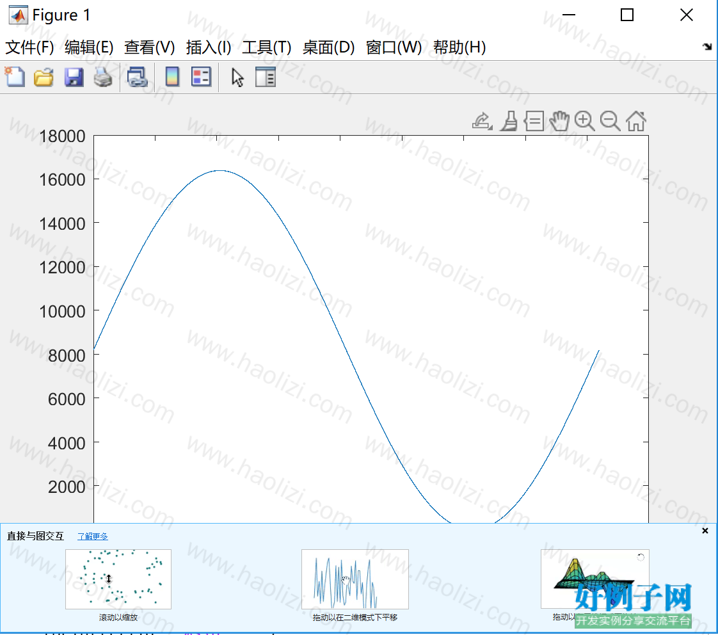
Task: Click the MATLAB logo in title bar
Action: point(19,15)
